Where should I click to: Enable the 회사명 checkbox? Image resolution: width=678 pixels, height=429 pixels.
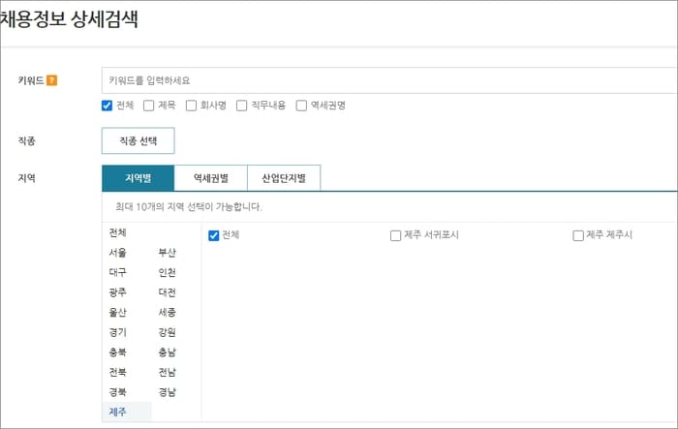pyautogui.click(x=191, y=106)
